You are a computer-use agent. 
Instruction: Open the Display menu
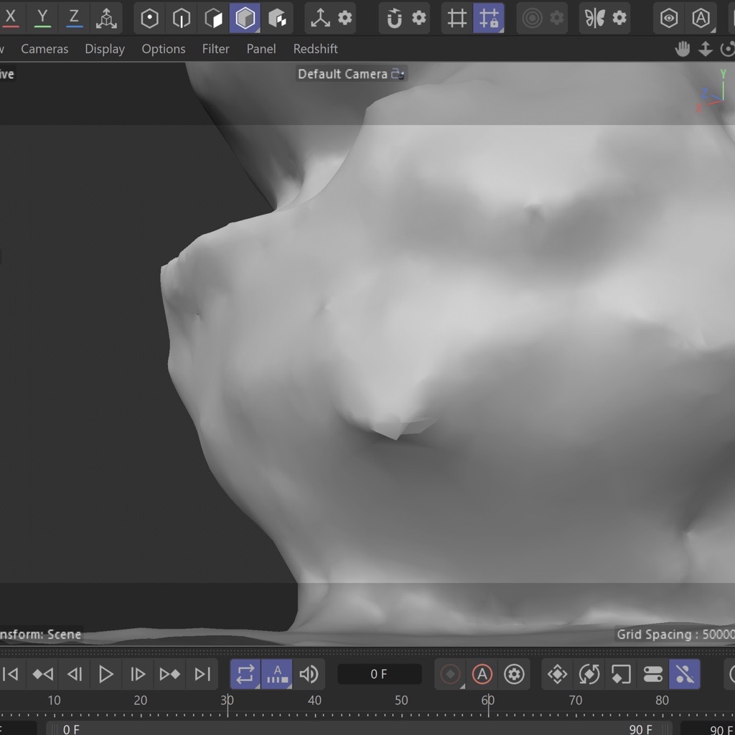pyautogui.click(x=105, y=49)
